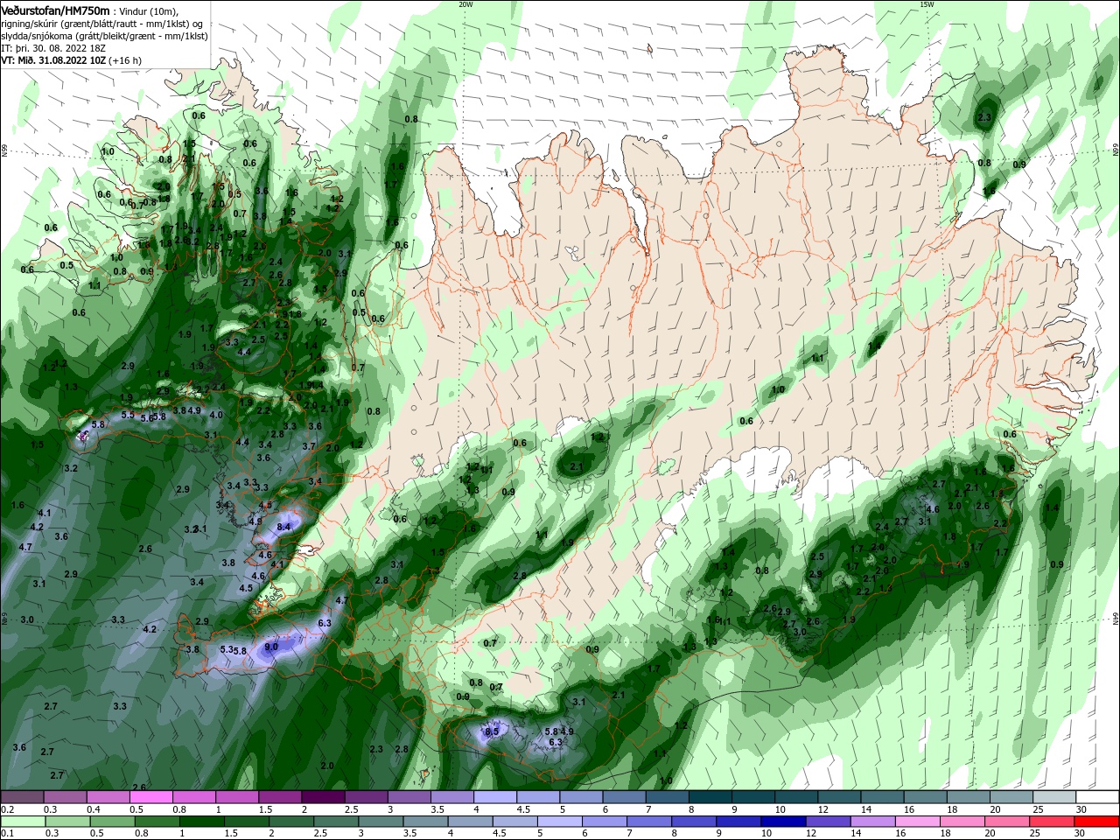Click the 5.3 precipitation value on the map
1120x840 pixels.
[227, 649]
